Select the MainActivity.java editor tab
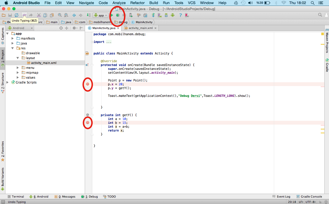Image resolution: width=329 pixels, height=204 pixels. [x=104, y=28]
